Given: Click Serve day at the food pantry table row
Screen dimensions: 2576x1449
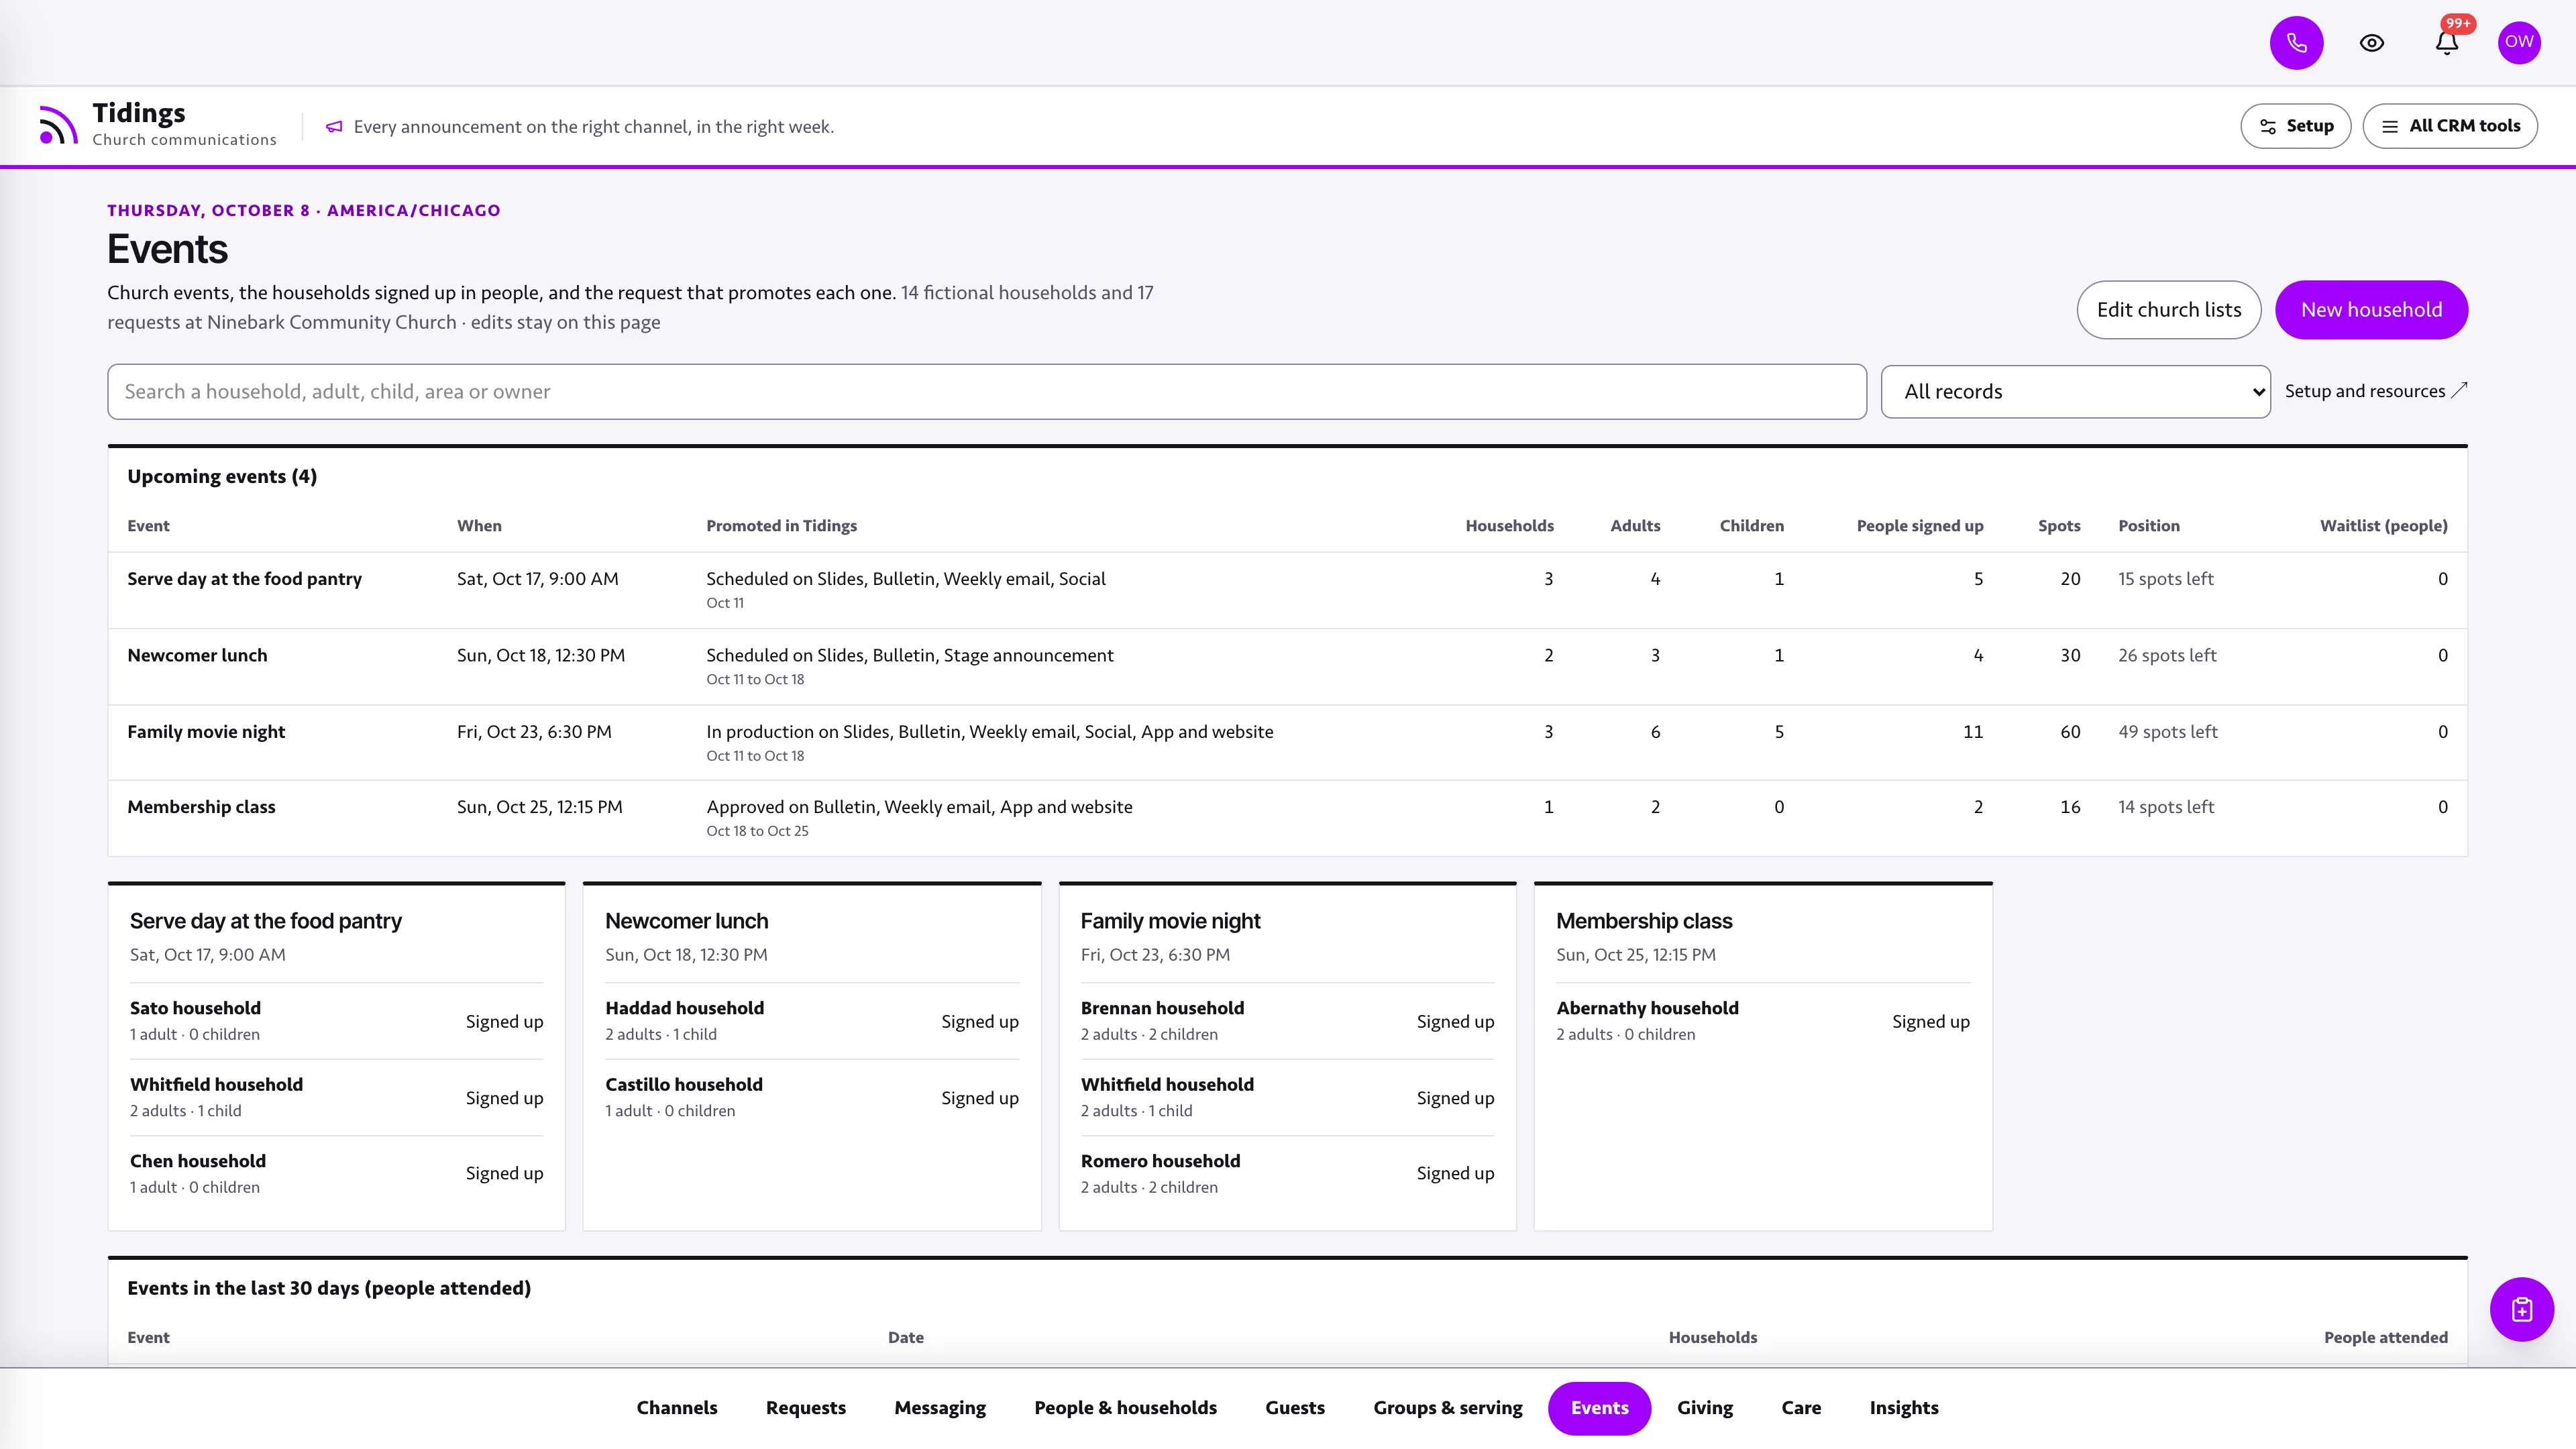Looking at the screenshot, I should click(x=1287, y=590).
